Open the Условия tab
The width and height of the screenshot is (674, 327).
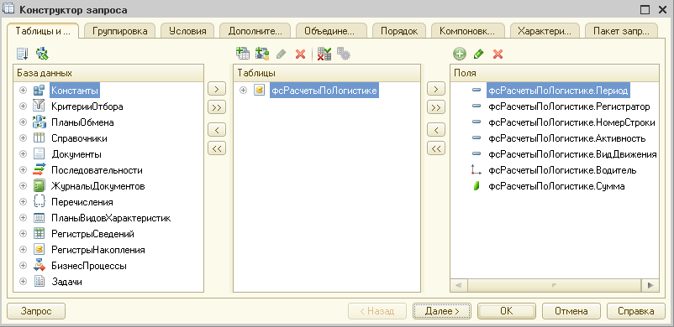pos(187,31)
